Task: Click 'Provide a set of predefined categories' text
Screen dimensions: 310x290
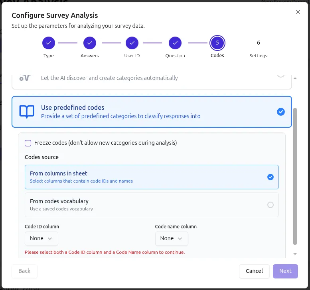Action: tap(120, 116)
